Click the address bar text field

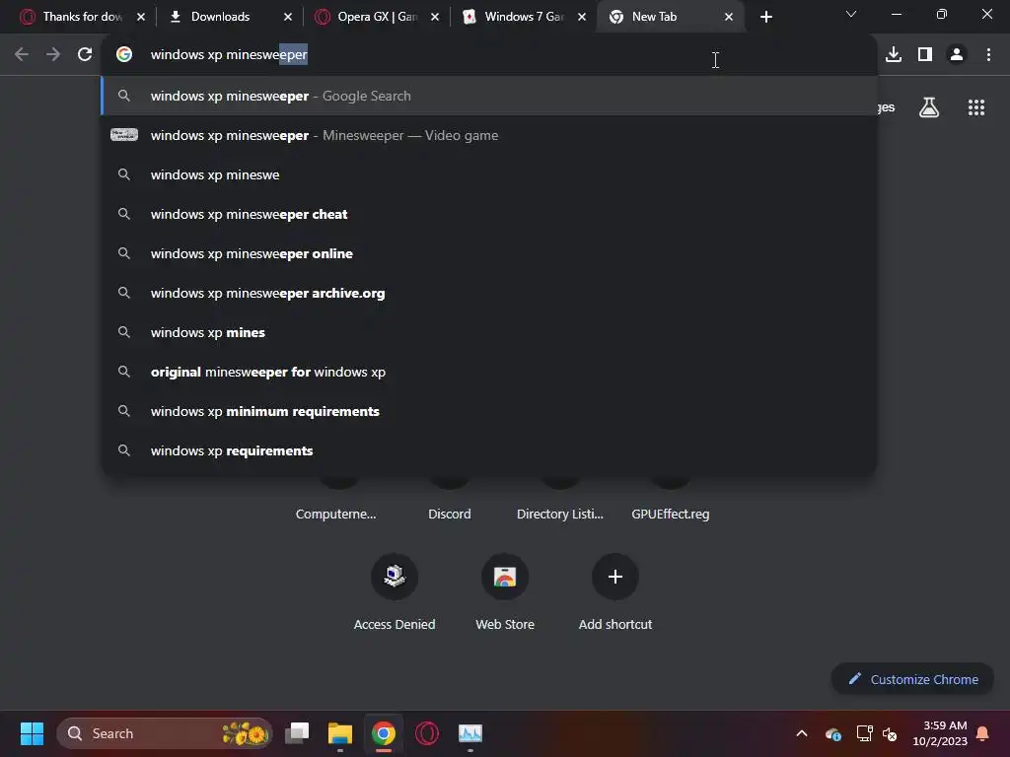click(x=489, y=55)
